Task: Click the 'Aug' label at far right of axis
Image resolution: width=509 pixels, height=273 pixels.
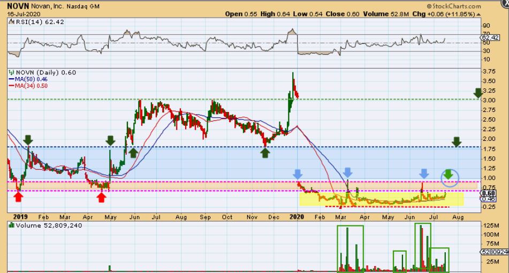Action: [x=458, y=217]
